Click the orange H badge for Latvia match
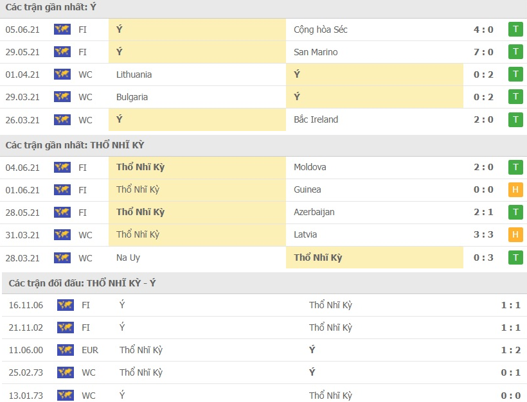 (x=515, y=235)
